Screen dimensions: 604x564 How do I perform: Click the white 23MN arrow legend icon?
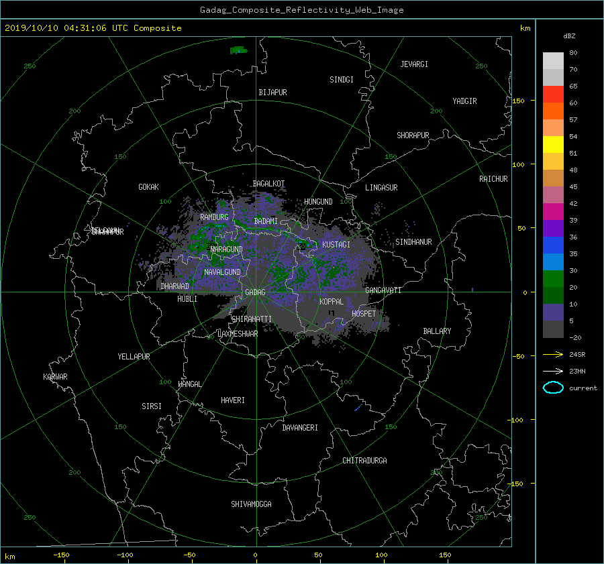tap(553, 371)
